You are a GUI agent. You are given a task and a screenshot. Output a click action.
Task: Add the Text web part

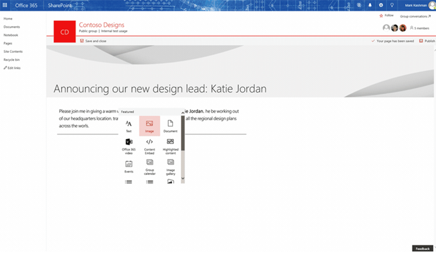coord(128,126)
